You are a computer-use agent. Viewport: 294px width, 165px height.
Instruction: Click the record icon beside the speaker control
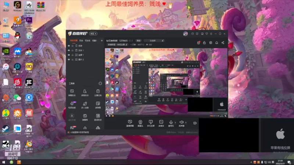pyautogui.click(x=195, y=123)
